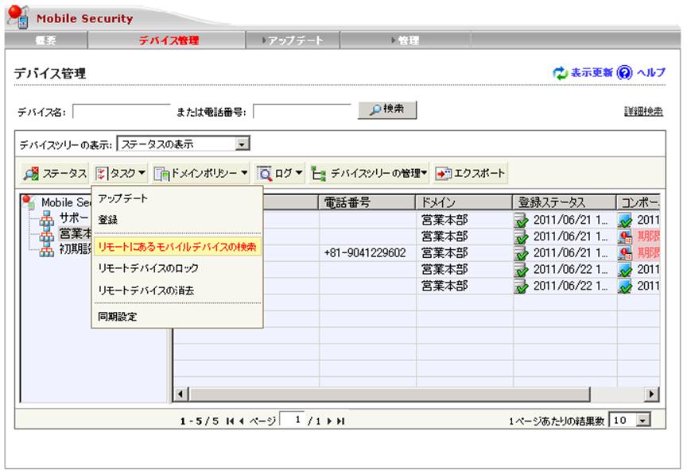Click the registration status icon in first row

coord(522,219)
